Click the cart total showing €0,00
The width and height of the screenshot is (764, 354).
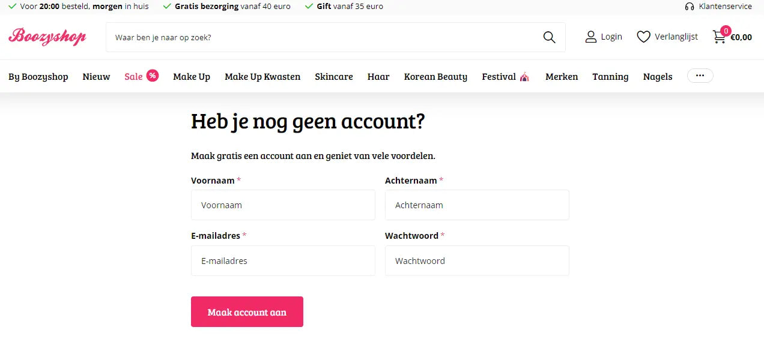pyautogui.click(x=742, y=37)
